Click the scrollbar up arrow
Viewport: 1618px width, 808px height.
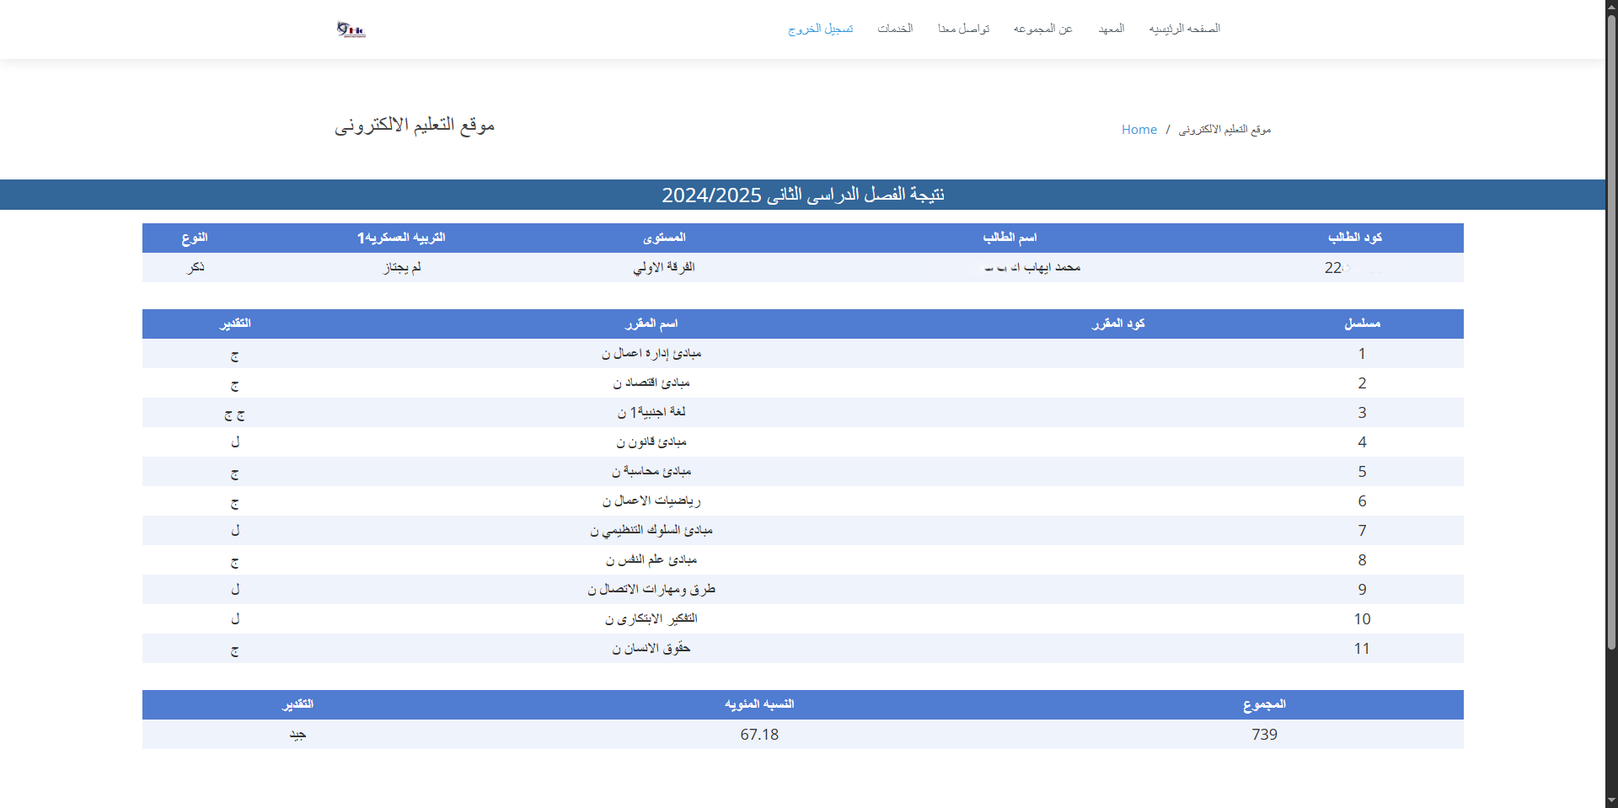click(x=1611, y=7)
